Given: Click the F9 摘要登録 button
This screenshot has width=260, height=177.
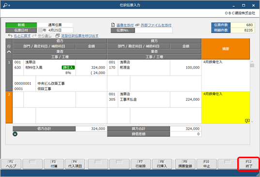Looking at the screenshot, I should tap(185, 164).
